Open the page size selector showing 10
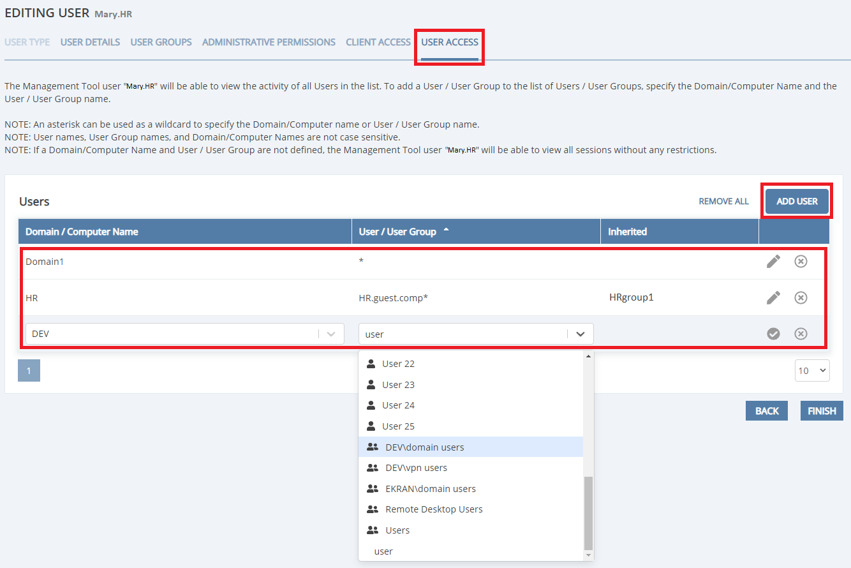 (811, 371)
